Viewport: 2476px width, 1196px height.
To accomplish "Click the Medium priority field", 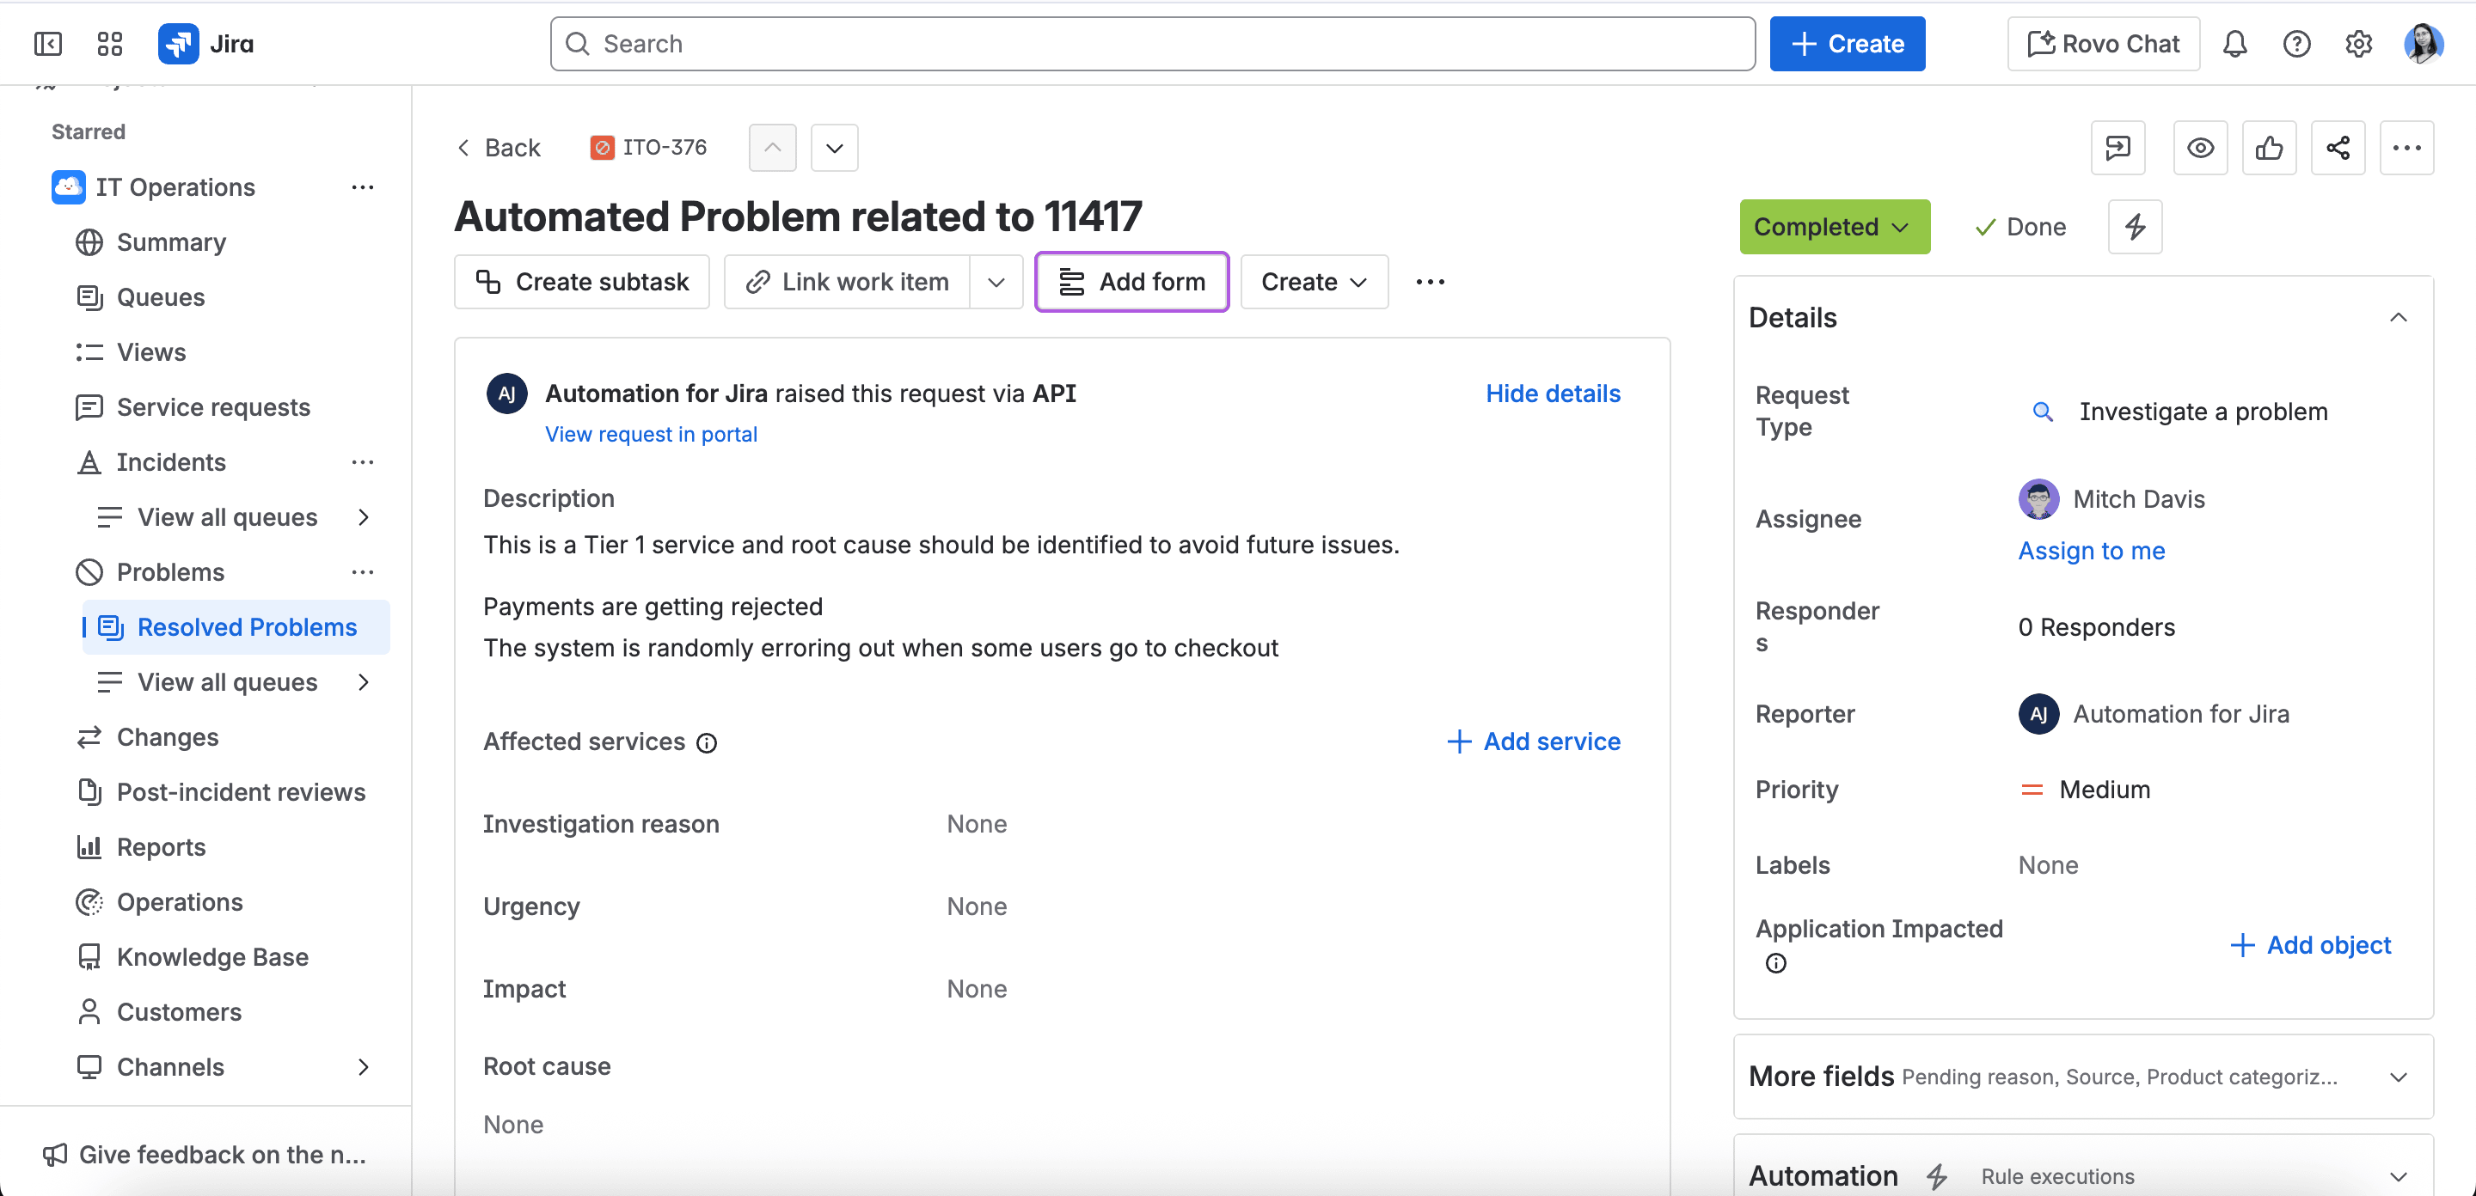I will pyautogui.click(x=2103, y=790).
